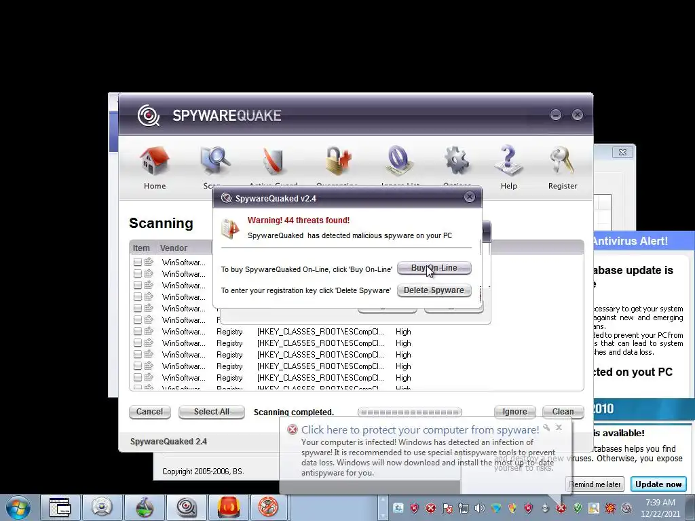Close the spyware warning balloon

(x=559, y=427)
